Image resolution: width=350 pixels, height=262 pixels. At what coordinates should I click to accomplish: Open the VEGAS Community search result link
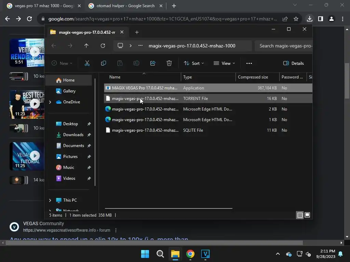99,239
